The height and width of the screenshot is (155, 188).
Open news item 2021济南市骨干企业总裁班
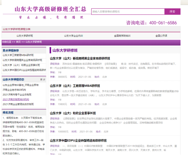point(17,95)
